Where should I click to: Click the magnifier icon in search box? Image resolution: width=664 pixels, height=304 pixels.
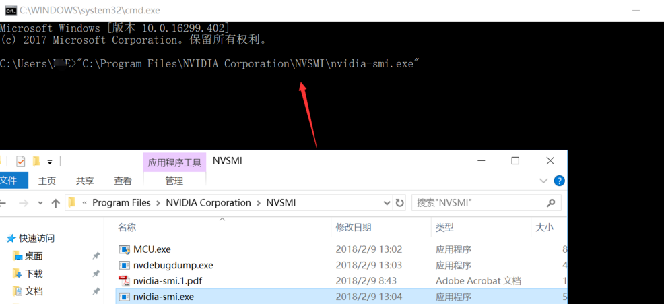[x=551, y=203]
